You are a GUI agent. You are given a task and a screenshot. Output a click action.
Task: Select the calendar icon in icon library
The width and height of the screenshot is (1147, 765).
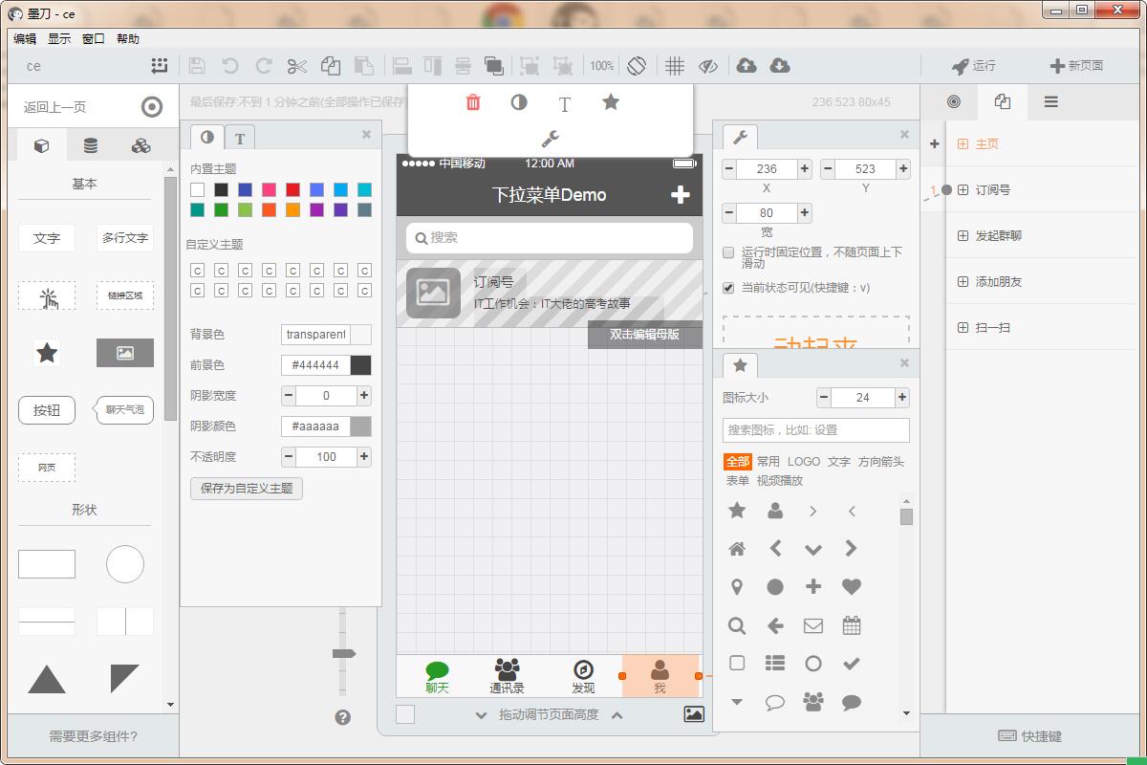851,625
